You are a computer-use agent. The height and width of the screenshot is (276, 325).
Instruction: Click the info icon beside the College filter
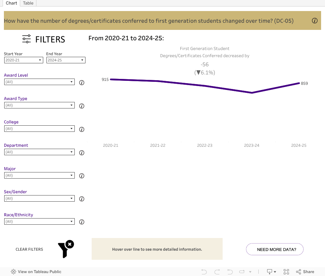(82, 129)
